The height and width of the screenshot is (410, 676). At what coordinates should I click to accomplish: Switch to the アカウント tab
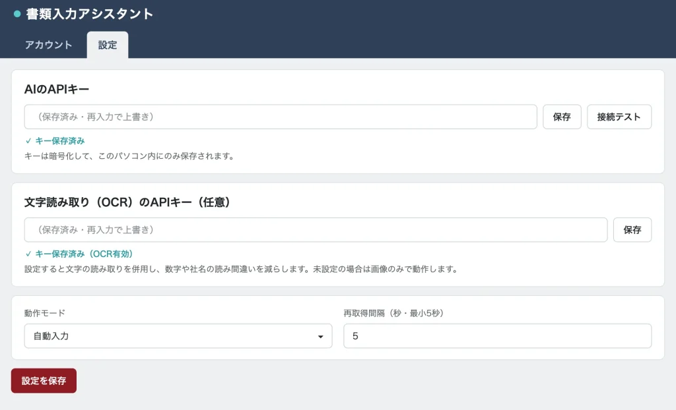(48, 45)
